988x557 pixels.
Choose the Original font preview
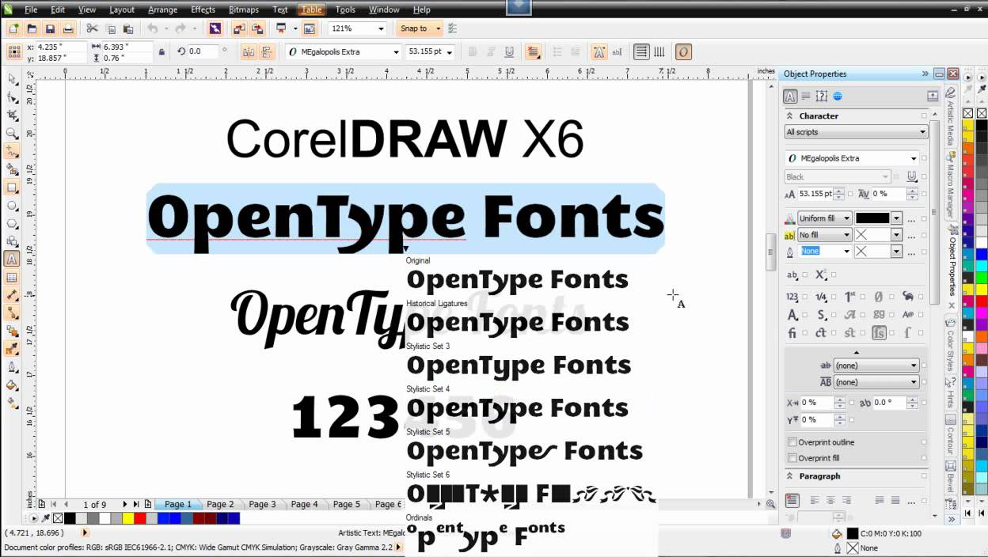(517, 279)
